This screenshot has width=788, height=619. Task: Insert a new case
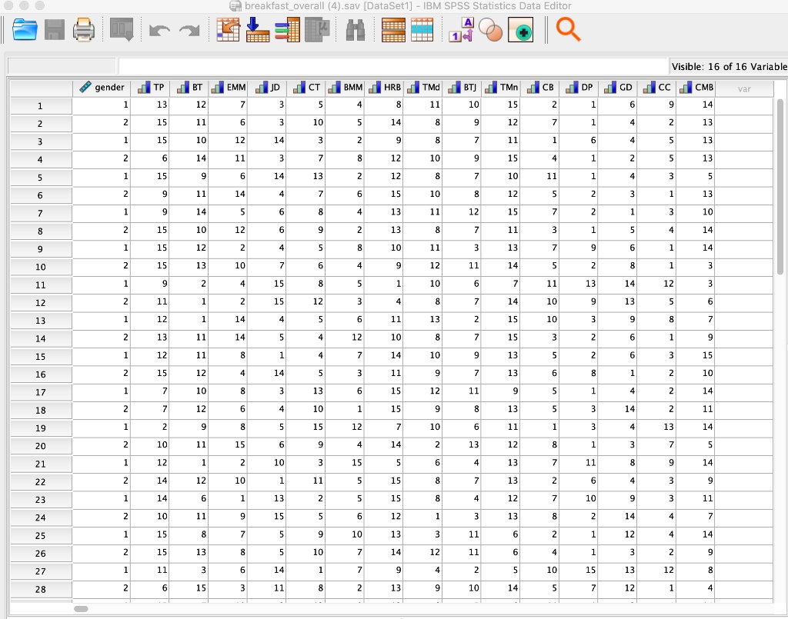click(393, 30)
